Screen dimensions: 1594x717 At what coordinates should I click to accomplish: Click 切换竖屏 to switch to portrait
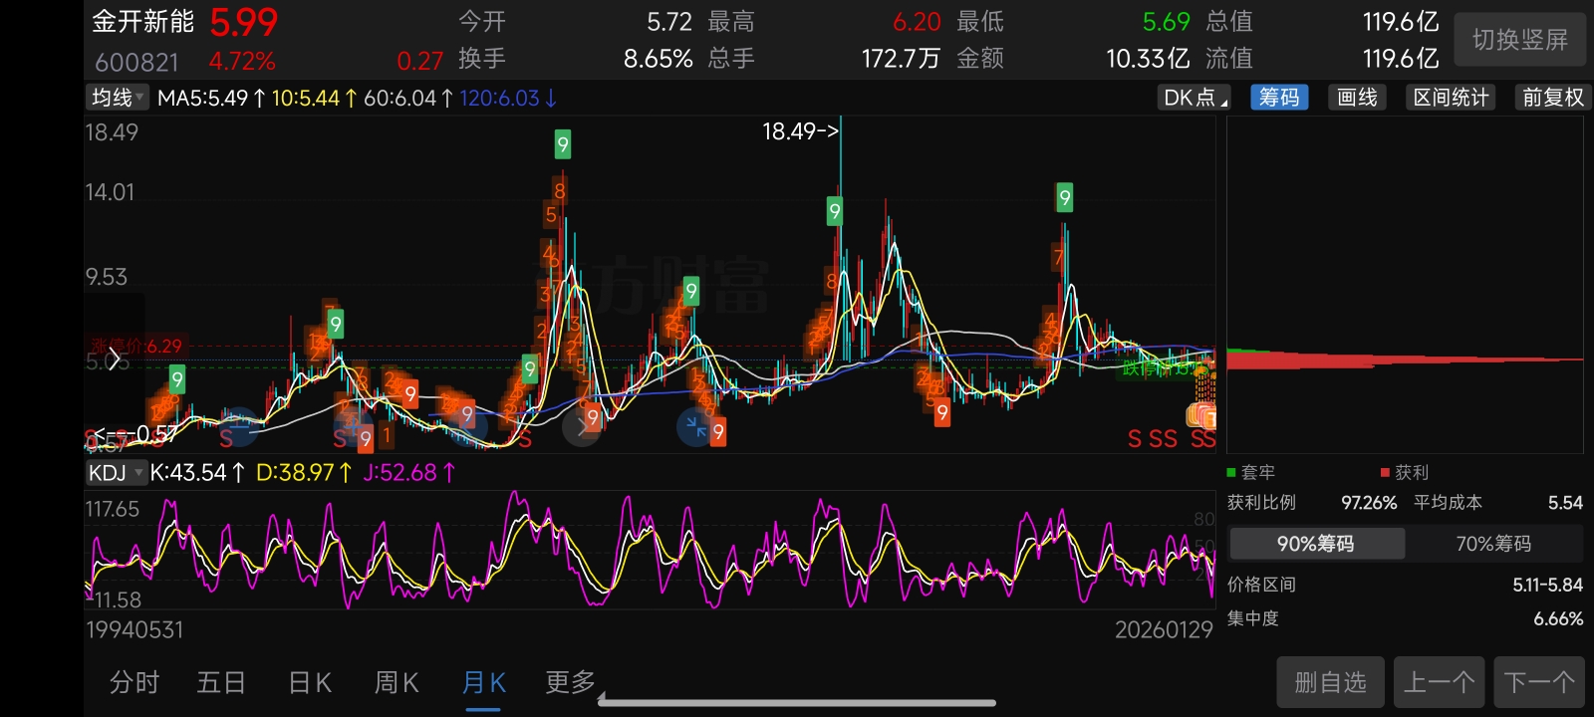pyautogui.click(x=1520, y=40)
